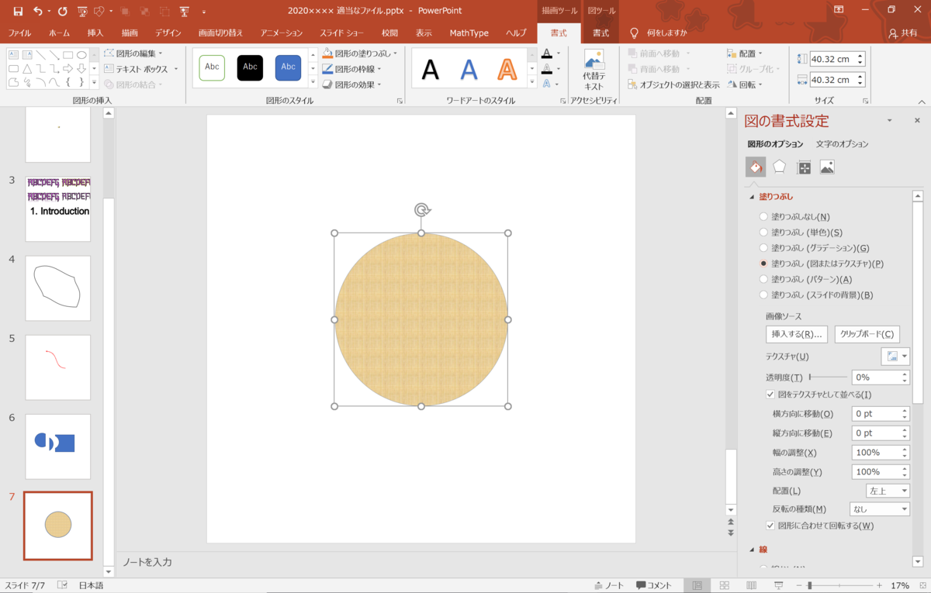Select Slide background fill radio
931x593 pixels.
pos(764,295)
